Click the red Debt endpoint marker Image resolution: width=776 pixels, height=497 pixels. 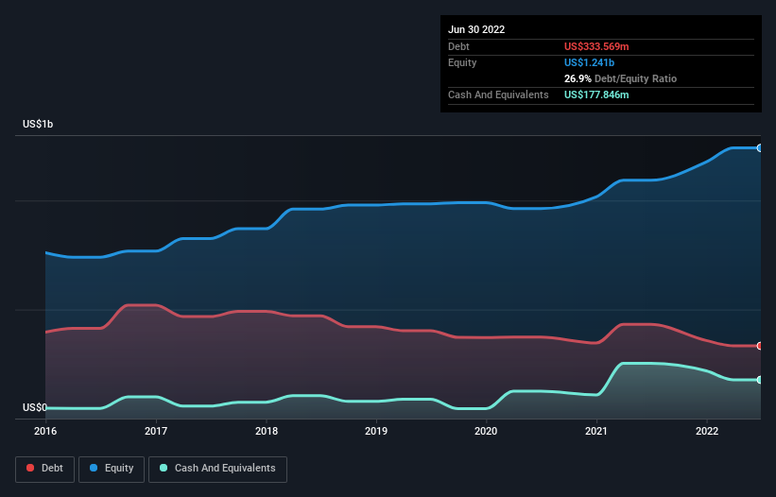760,346
